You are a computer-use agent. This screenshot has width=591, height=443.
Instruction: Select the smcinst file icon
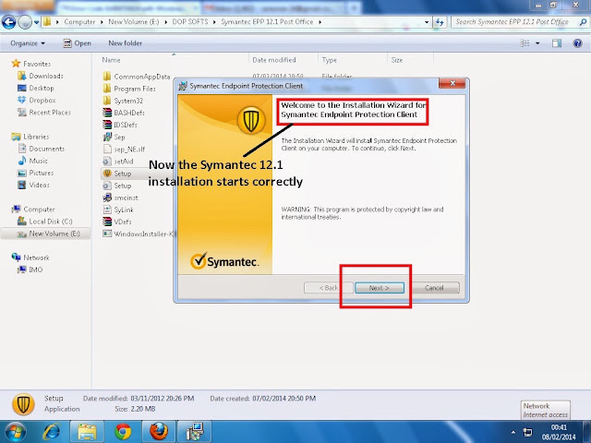pos(107,198)
